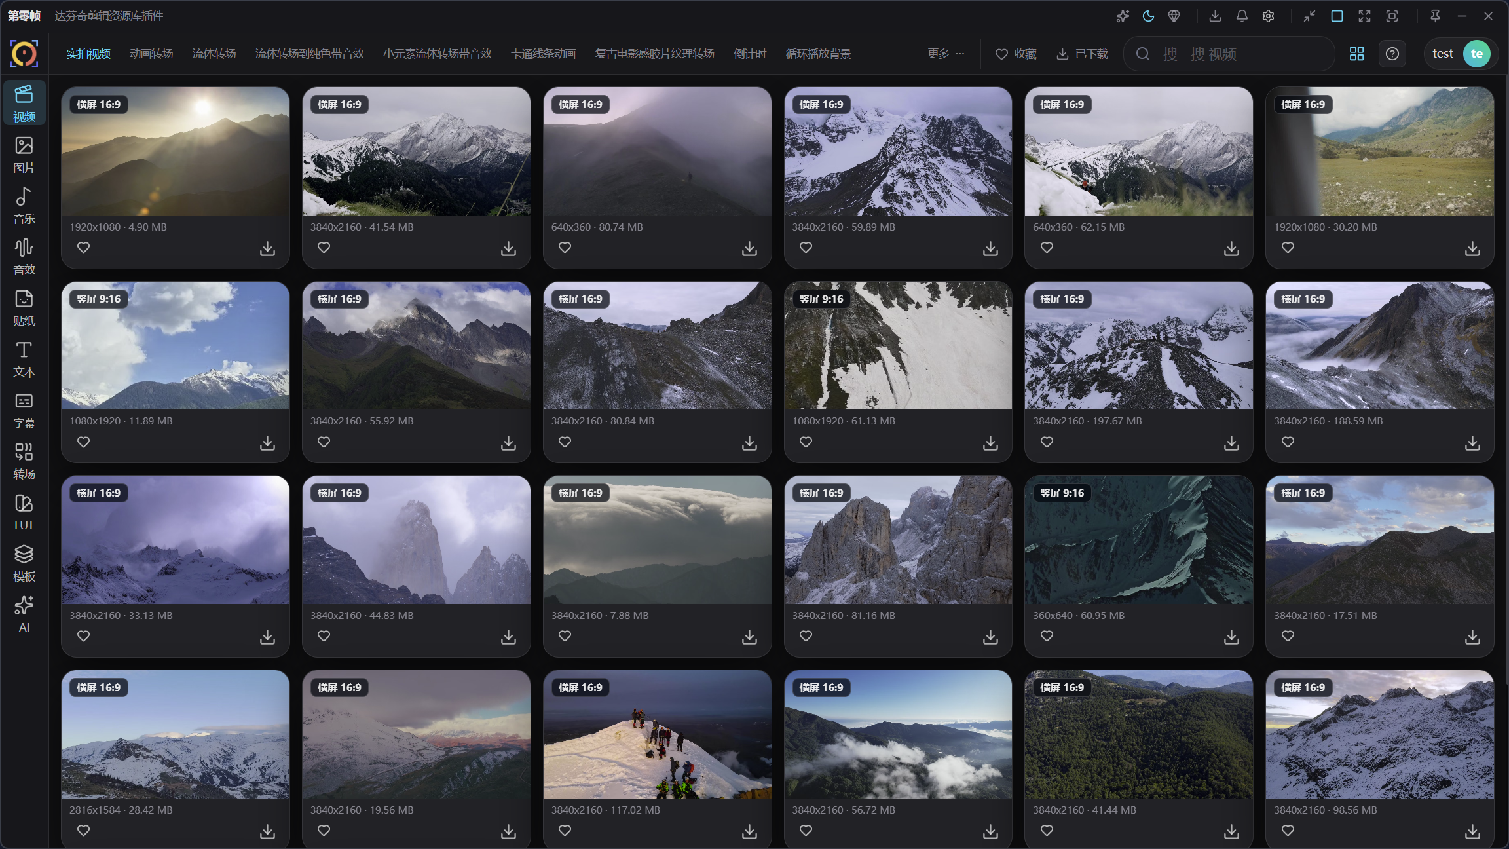
Task: Click the settings gear icon in title bar
Action: coord(1268,16)
